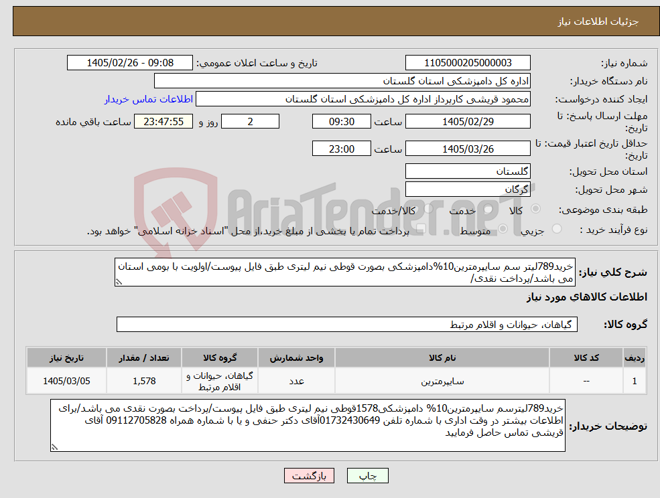
Task: Select the جزیی purchase type radio
Action: 557,229
